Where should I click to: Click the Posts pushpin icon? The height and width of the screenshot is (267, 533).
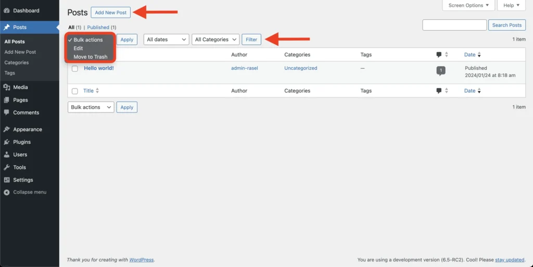pos(6,27)
